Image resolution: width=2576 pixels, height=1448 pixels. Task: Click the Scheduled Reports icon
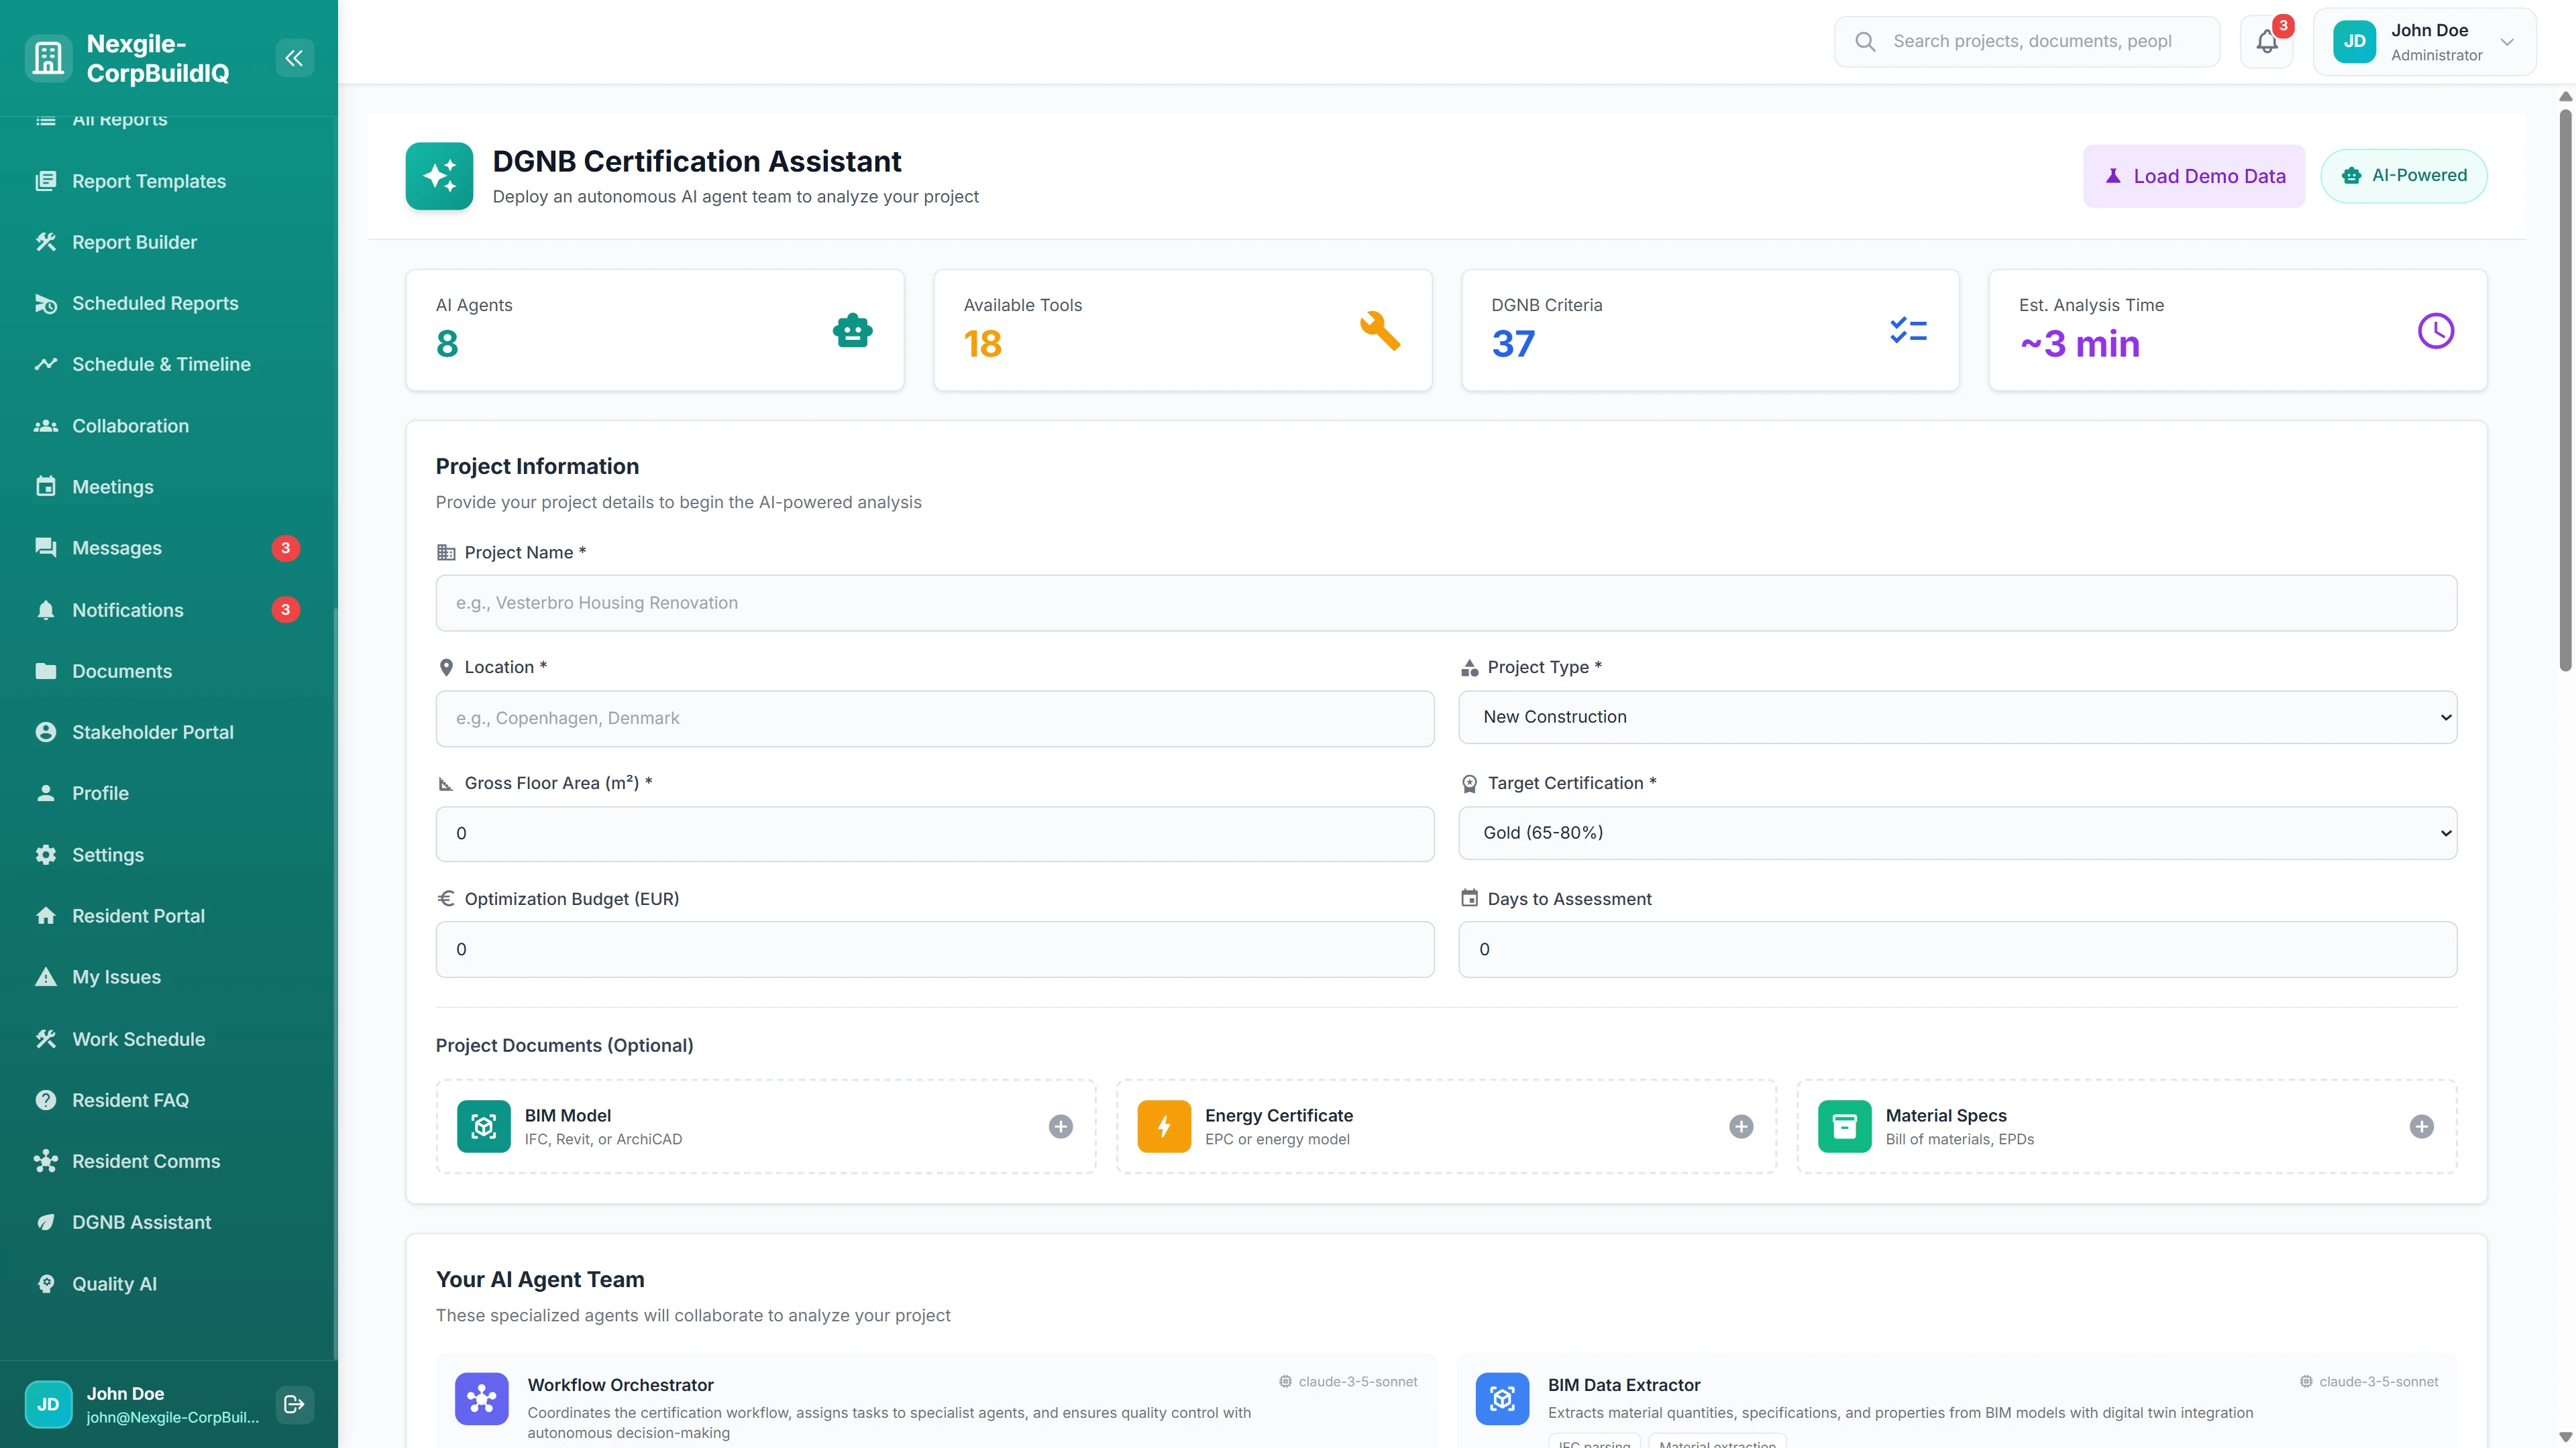pyautogui.click(x=46, y=303)
